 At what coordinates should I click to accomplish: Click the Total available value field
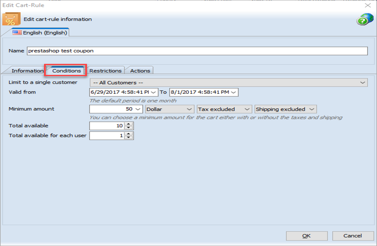[x=107, y=126]
